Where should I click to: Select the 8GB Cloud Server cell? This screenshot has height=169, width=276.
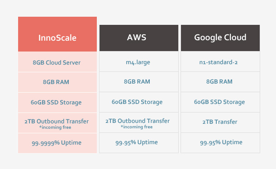(57, 62)
